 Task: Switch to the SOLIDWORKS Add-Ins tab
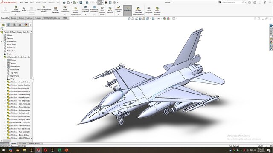click(x=52, y=18)
